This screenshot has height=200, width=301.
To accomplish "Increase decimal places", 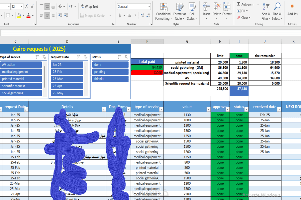I will [142, 15].
